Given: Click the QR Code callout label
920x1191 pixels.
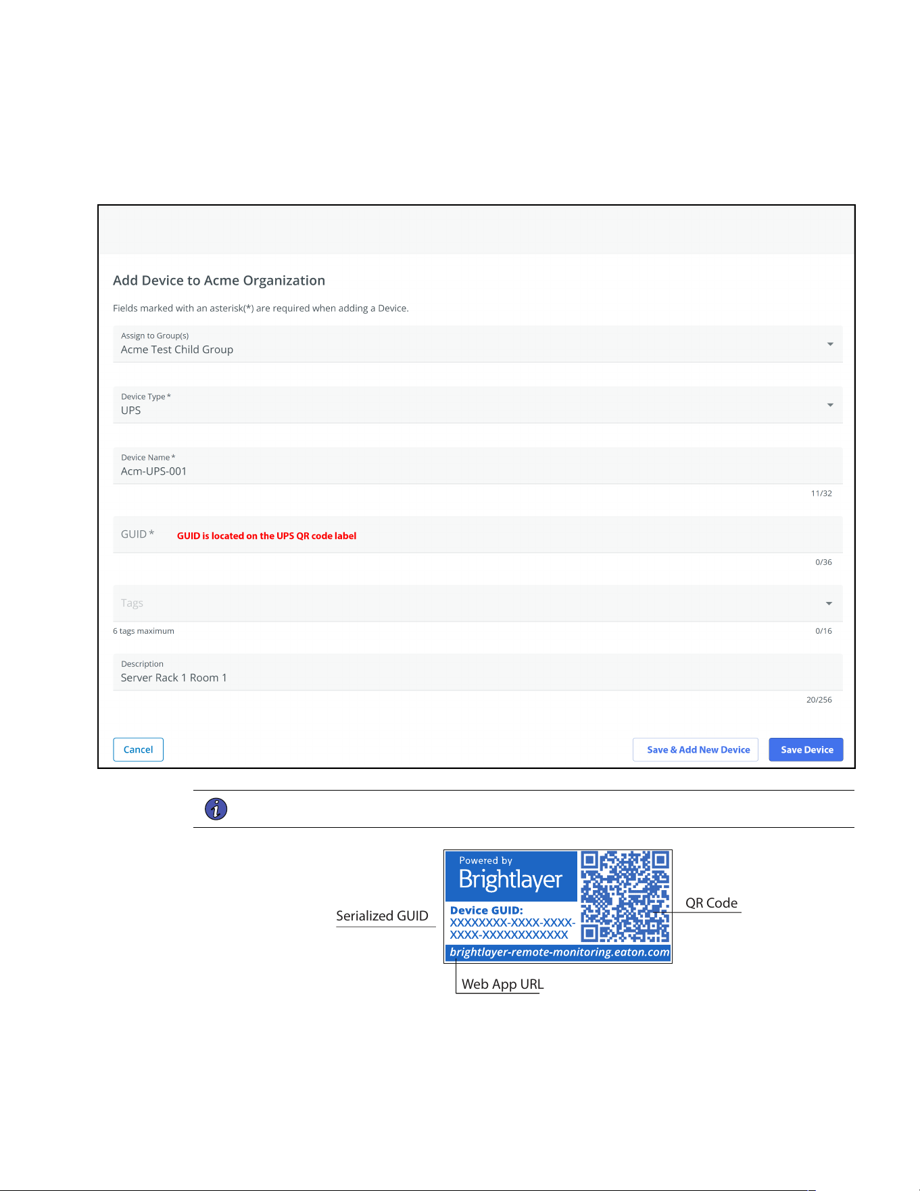Looking at the screenshot, I should [x=711, y=903].
